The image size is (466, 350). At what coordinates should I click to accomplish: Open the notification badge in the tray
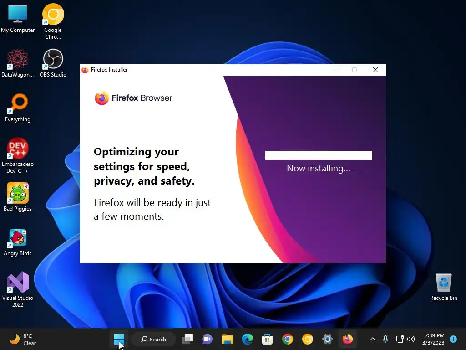(x=453, y=339)
